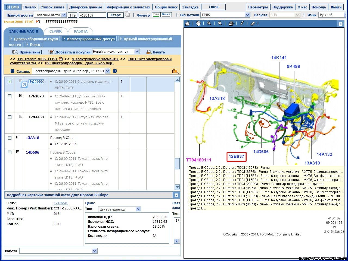Open the Новый список покупок dropdown
Screen dimensions: 348x261
pos(137,52)
